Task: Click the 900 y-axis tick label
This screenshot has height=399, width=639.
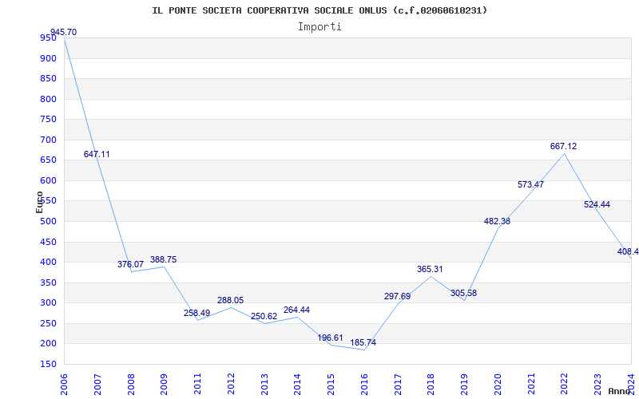Action: 48,58
